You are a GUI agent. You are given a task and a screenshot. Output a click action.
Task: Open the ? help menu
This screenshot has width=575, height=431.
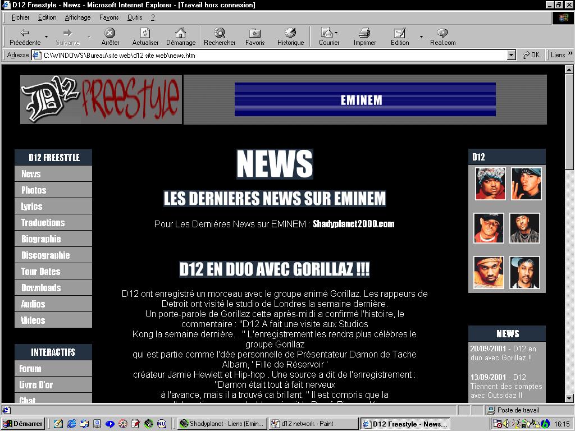(x=153, y=17)
